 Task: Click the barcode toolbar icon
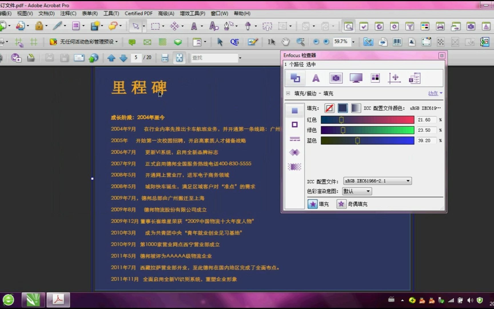click(397, 42)
